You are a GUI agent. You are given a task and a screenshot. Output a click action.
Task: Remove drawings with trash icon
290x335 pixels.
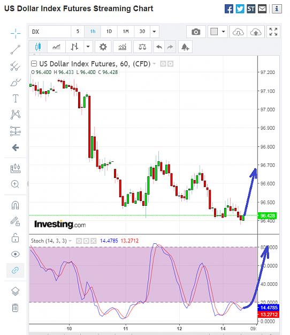click(x=15, y=308)
